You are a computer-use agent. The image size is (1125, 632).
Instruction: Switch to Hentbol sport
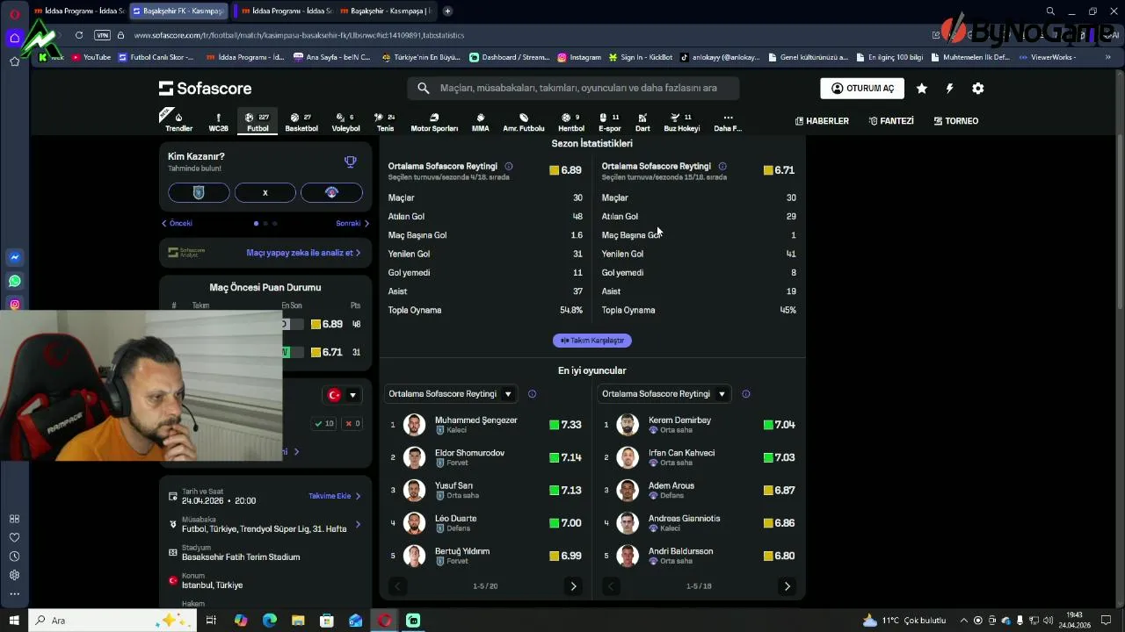(571, 122)
